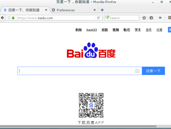Click the green secure padlock icon

[x=13, y=18]
